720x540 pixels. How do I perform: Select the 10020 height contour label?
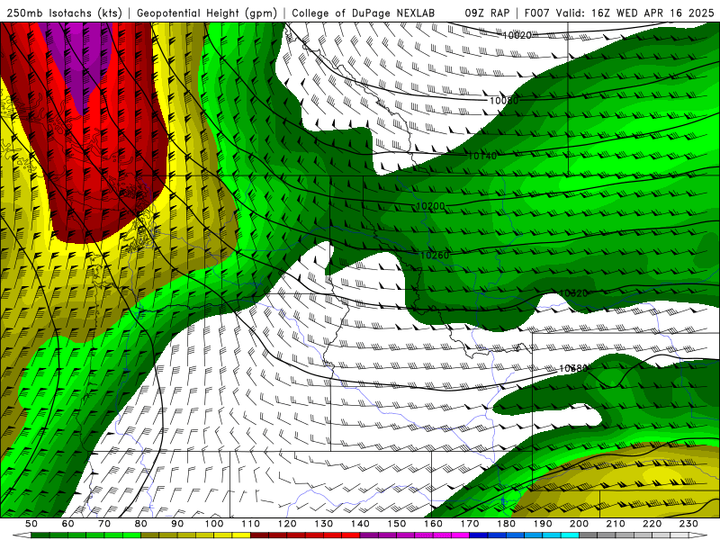517,35
